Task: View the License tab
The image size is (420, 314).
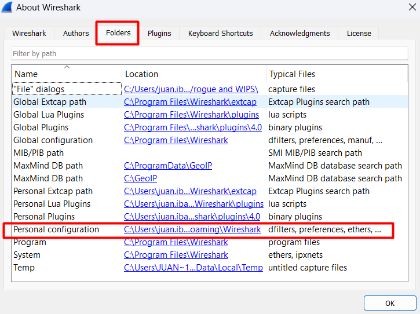Action: point(359,33)
